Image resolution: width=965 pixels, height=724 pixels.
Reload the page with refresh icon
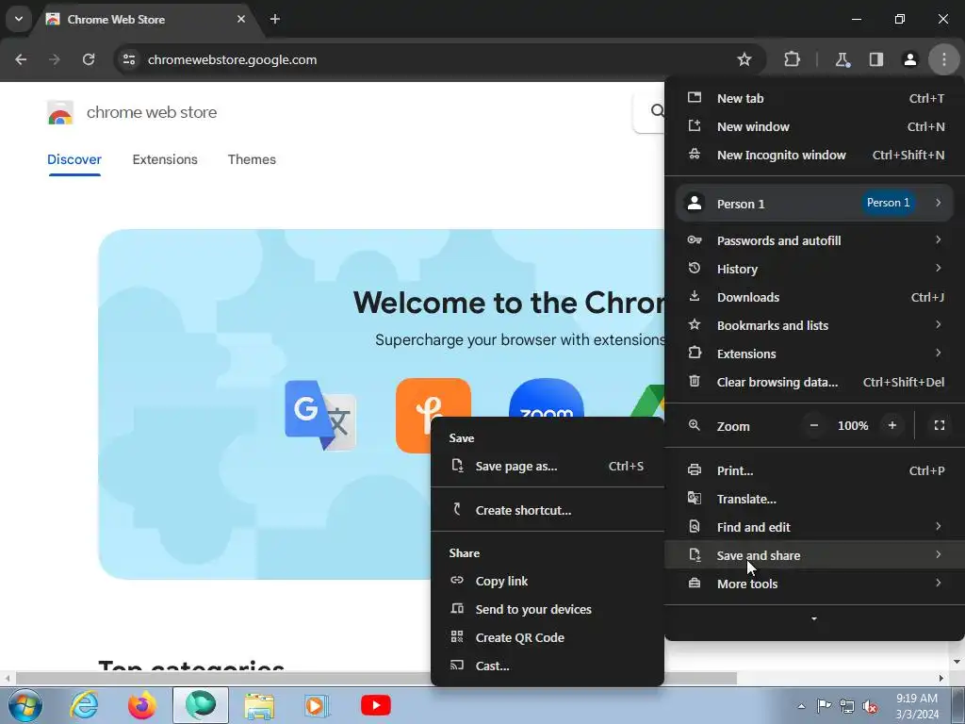(x=89, y=59)
